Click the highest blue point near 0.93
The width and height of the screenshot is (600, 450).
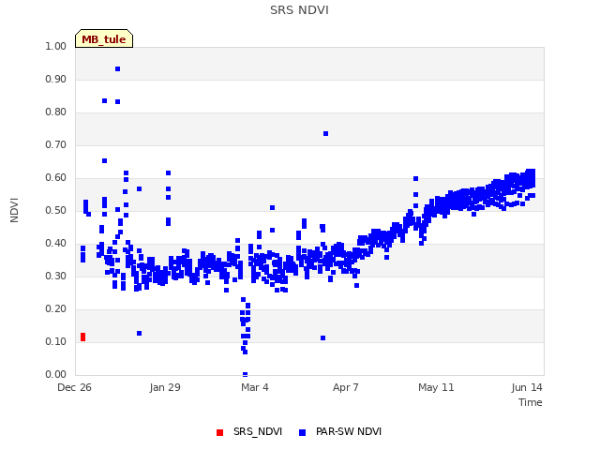pos(118,68)
